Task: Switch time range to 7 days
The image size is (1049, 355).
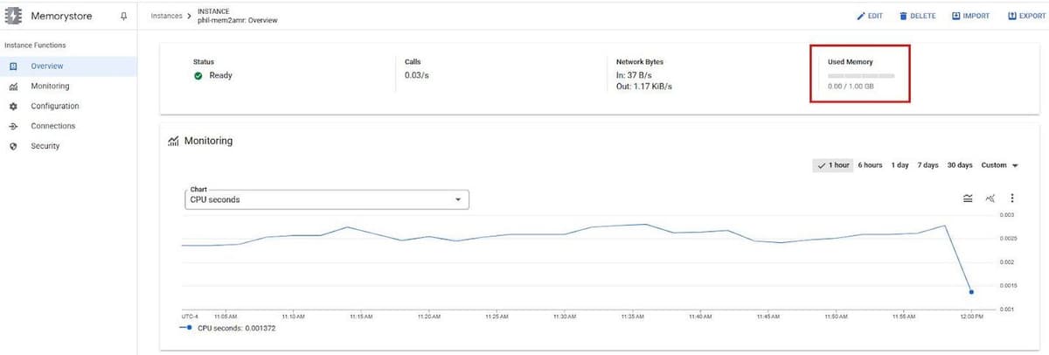Action: pos(927,165)
